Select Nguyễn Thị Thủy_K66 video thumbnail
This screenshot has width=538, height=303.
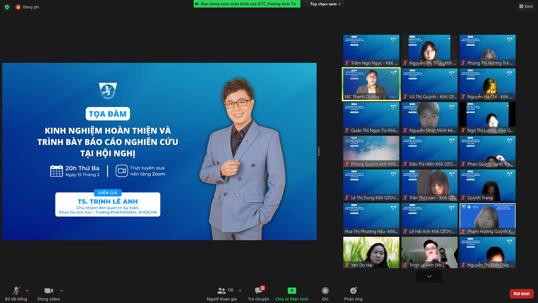coord(429,50)
